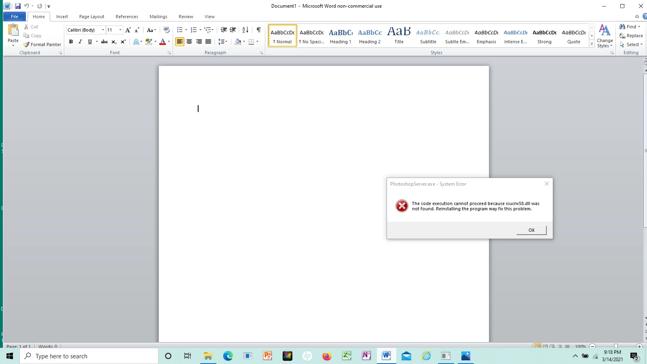
Task: Click the Microsoft Edge taskbar icon
Action: click(228, 356)
